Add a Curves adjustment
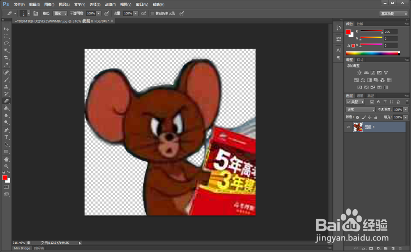 pos(373,73)
